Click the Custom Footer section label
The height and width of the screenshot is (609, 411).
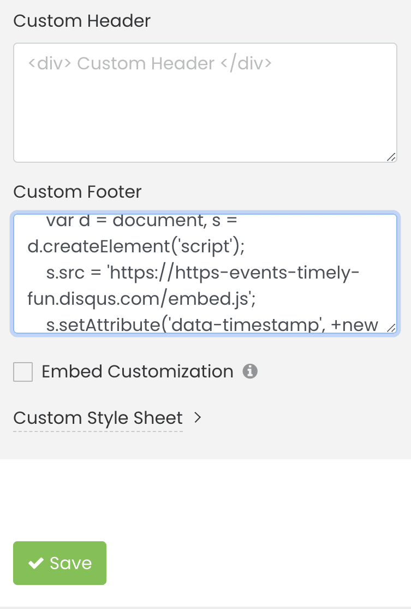point(77,192)
